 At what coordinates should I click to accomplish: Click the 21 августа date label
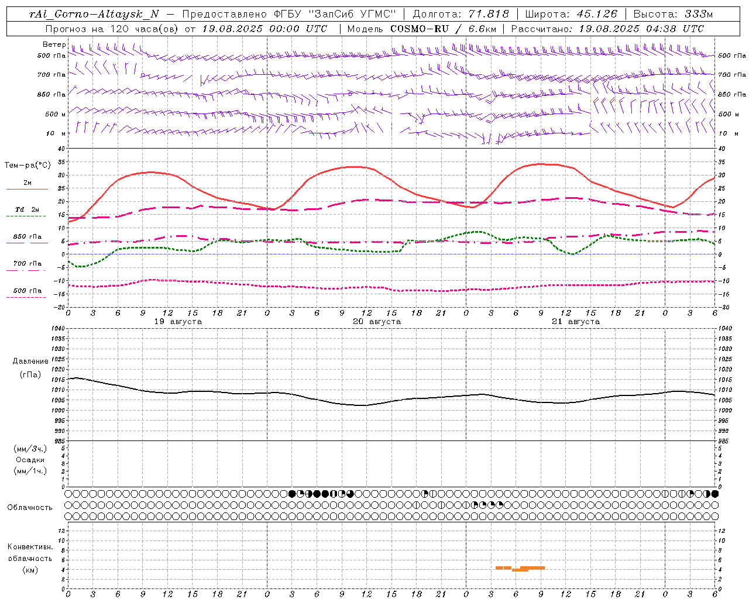pyautogui.click(x=576, y=322)
